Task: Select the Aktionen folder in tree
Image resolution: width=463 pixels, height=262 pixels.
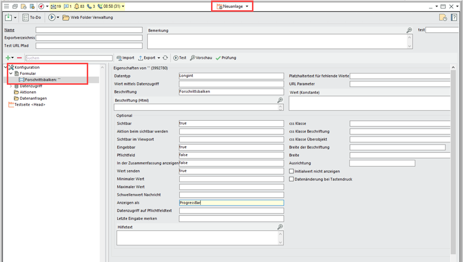Action: [x=27, y=92]
